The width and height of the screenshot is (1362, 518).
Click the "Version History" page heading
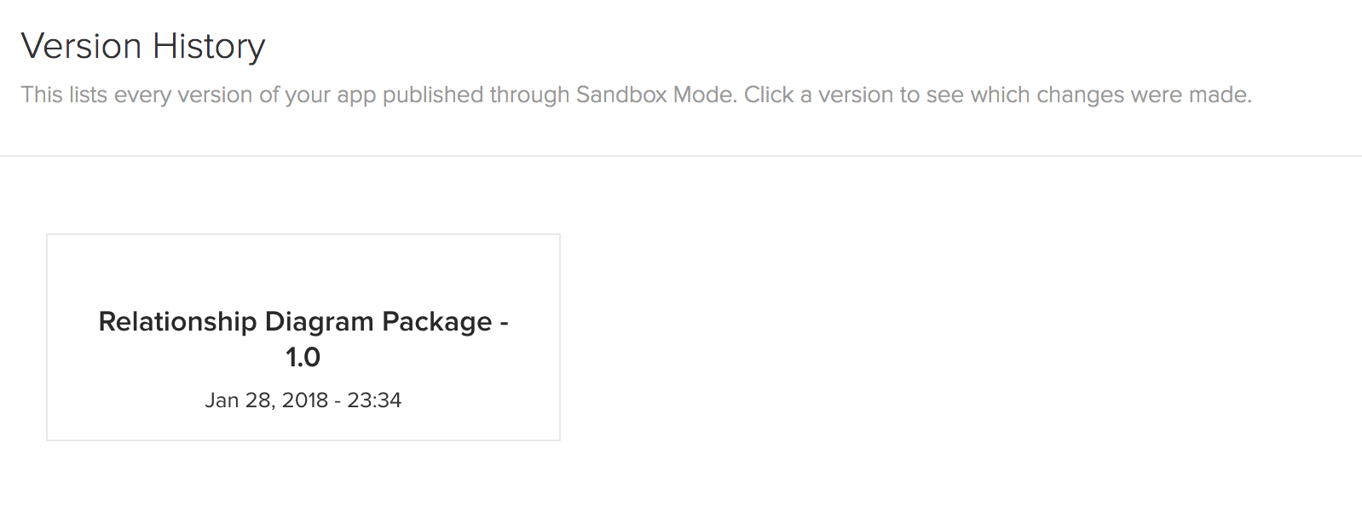pos(143,46)
